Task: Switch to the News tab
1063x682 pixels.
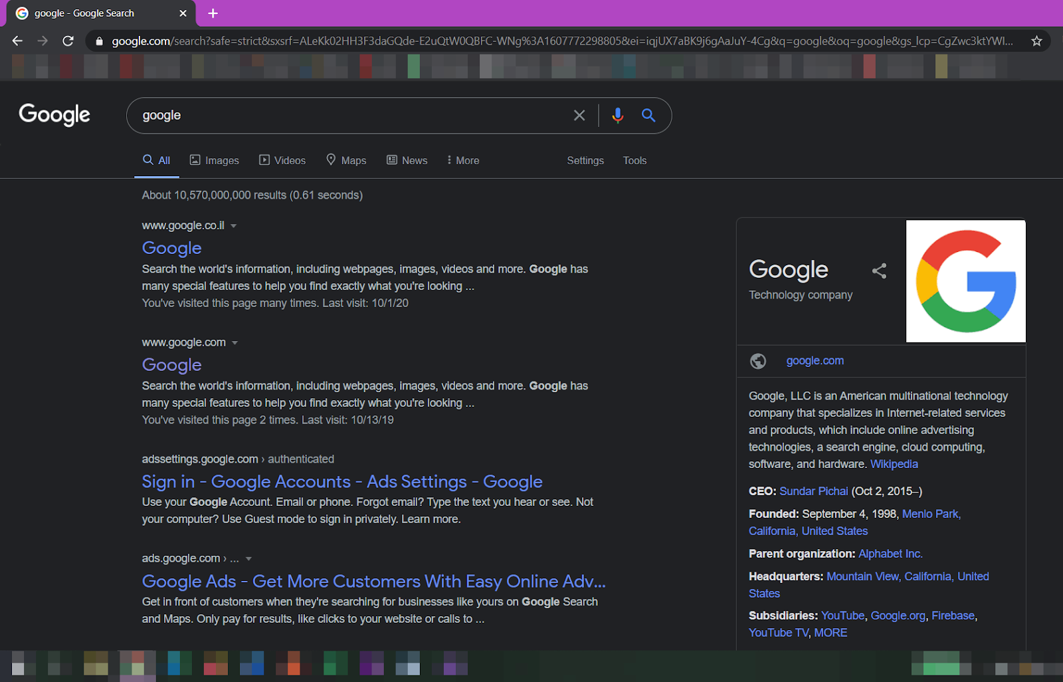Action: click(407, 160)
